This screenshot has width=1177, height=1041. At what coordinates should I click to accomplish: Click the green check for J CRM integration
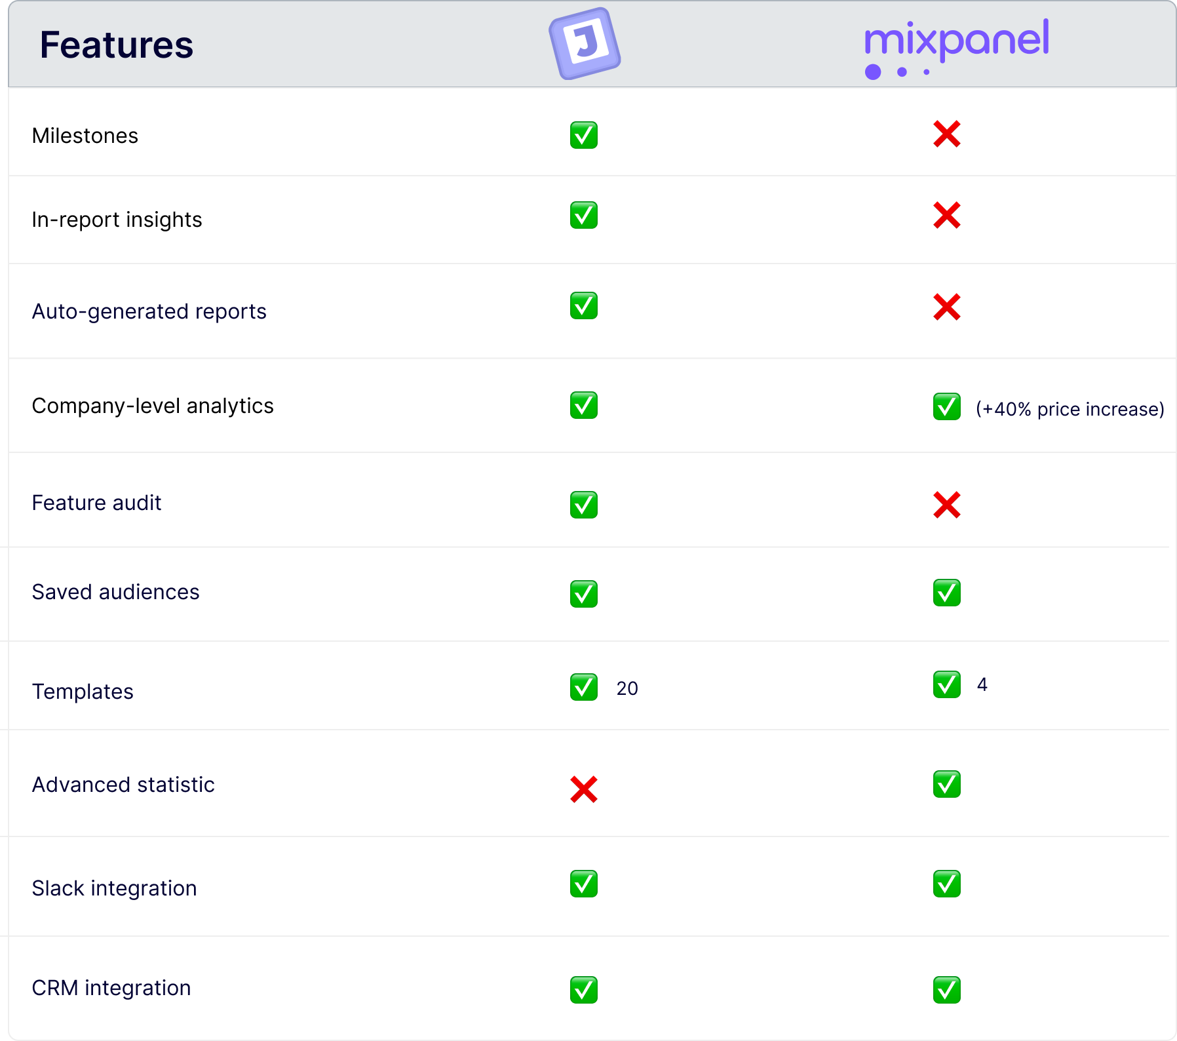pos(584,990)
